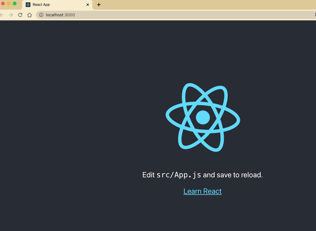Screen dimensions: 316x231
Task: Close the window with red button
Action: point(3,3)
